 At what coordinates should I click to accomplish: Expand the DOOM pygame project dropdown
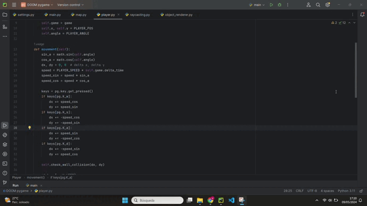tap(37, 5)
